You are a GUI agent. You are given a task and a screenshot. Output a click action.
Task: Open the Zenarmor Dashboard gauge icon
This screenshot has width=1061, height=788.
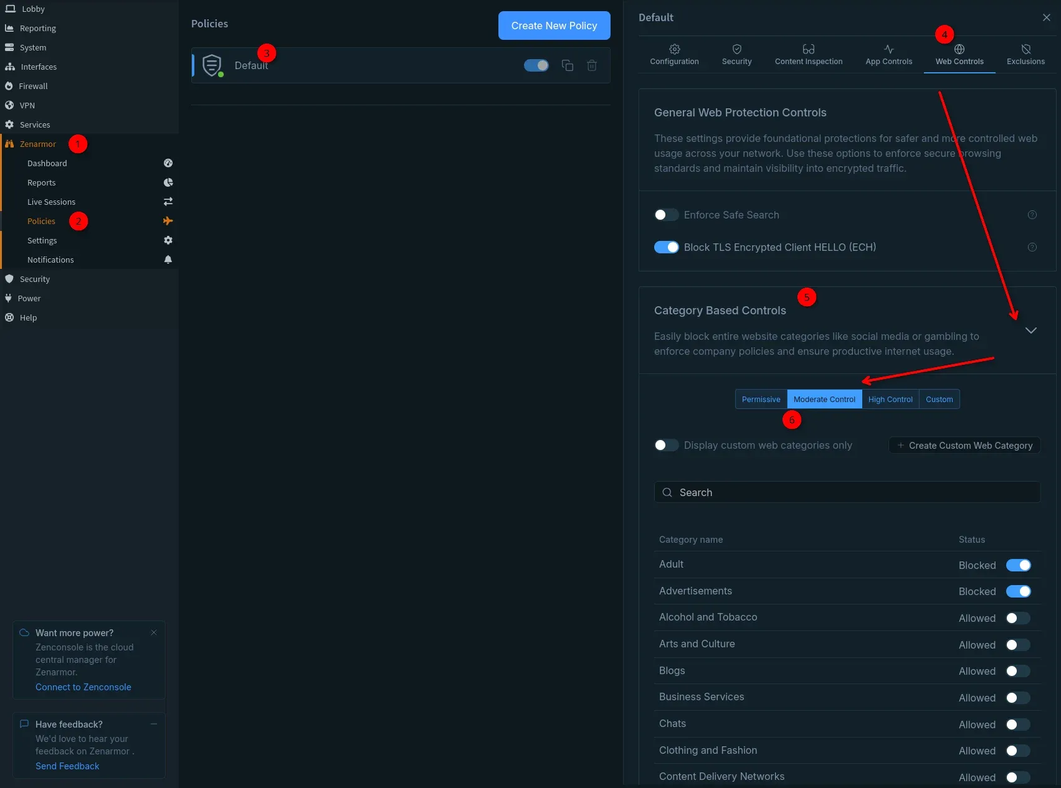pos(168,163)
